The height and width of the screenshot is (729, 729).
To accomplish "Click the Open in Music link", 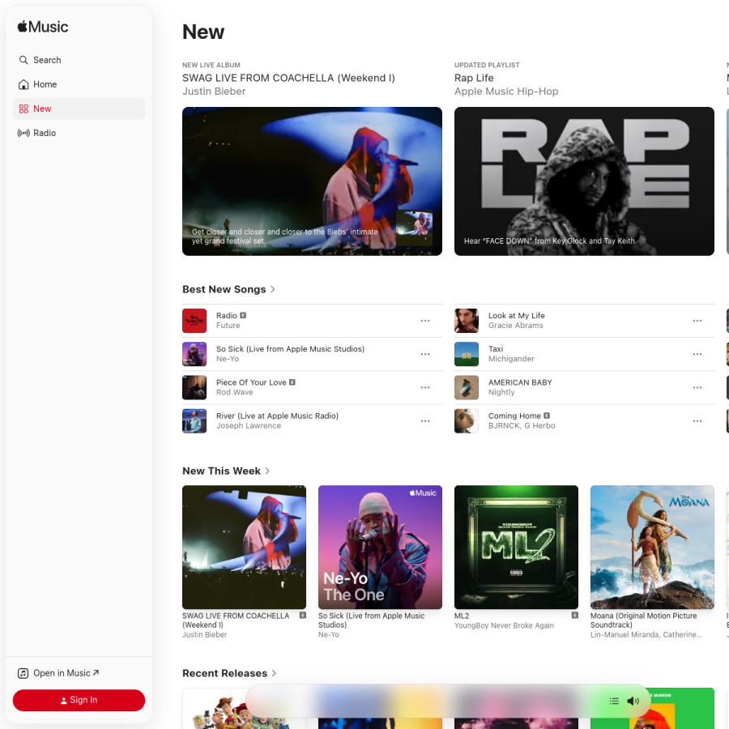I will point(58,673).
